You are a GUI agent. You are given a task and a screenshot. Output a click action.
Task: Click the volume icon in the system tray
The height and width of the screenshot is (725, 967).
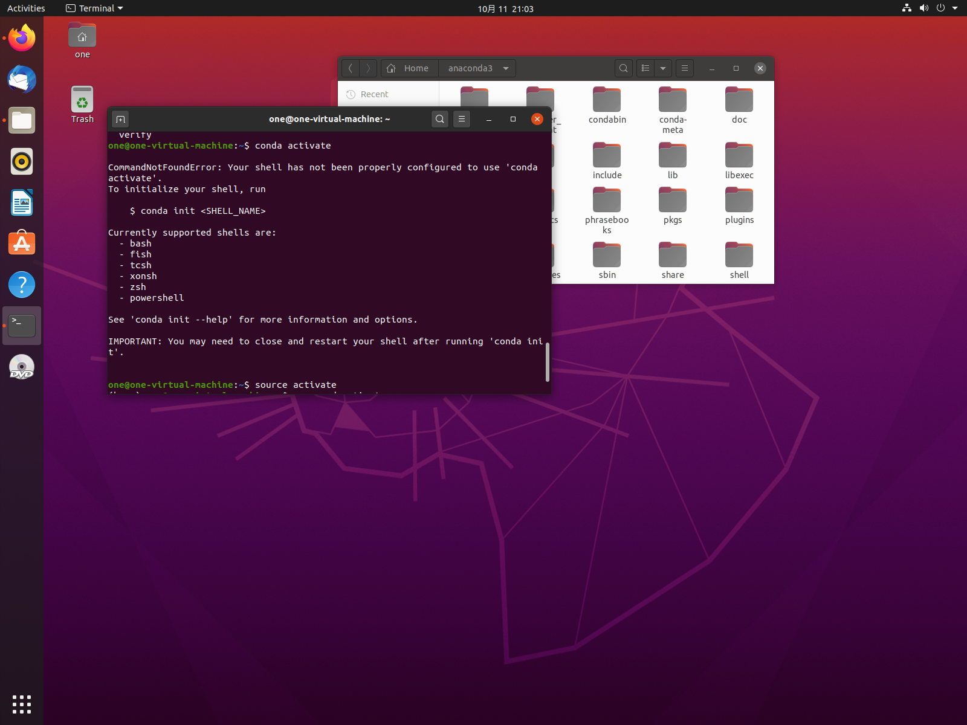pos(923,8)
